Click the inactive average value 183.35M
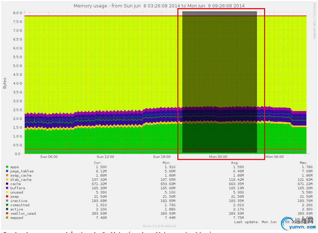 point(236,201)
